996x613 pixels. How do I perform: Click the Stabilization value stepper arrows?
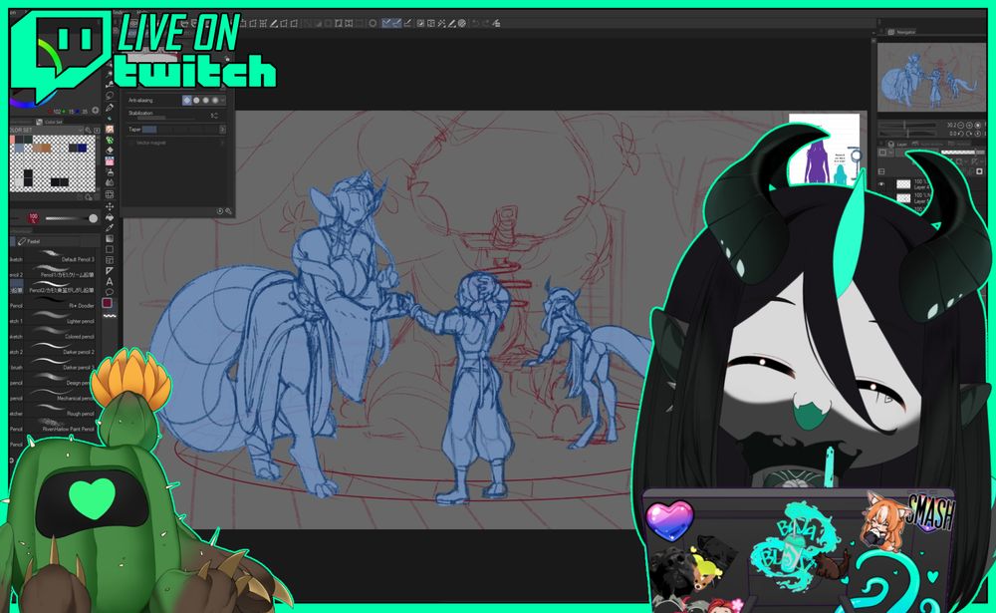(x=216, y=115)
